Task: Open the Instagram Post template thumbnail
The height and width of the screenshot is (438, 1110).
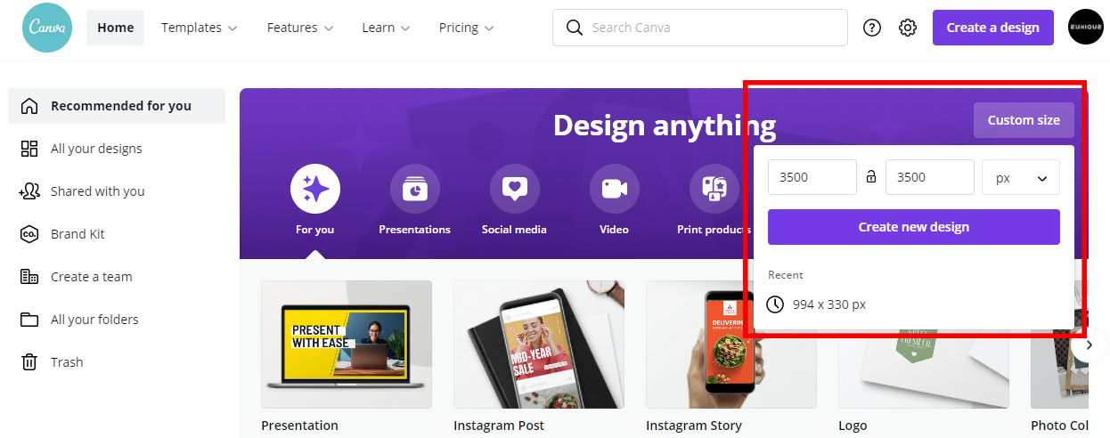Action: [x=539, y=345]
